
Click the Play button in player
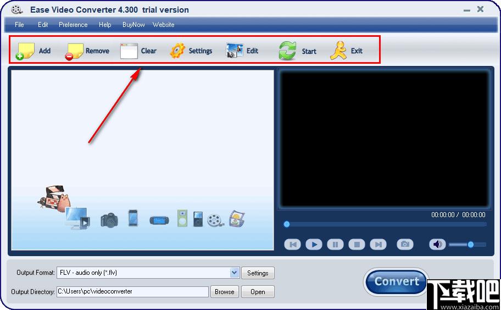click(314, 245)
